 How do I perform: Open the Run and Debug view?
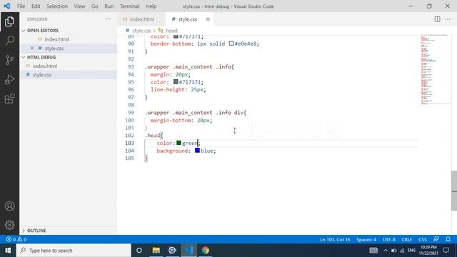(9, 79)
